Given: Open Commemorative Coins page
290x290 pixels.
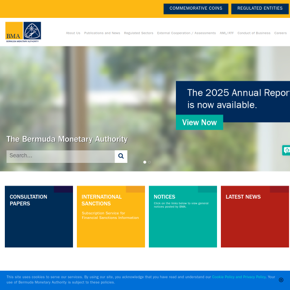Looking at the screenshot, I should pos(196,9).
